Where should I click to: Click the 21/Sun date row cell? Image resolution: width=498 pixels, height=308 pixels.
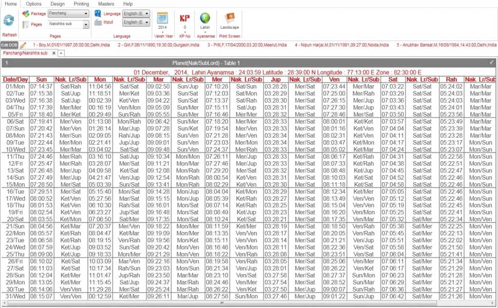point(15,226)
